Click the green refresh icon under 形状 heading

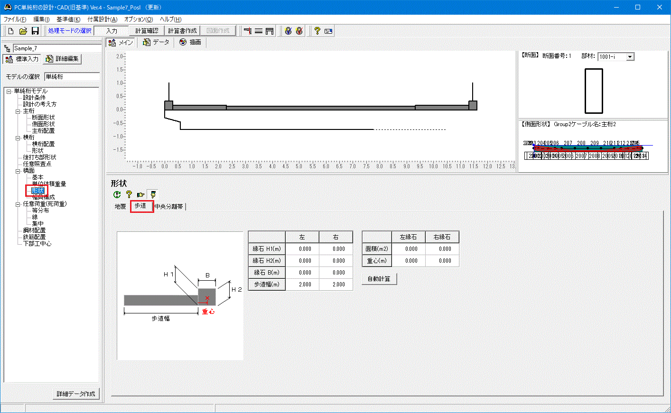[117, 194]
